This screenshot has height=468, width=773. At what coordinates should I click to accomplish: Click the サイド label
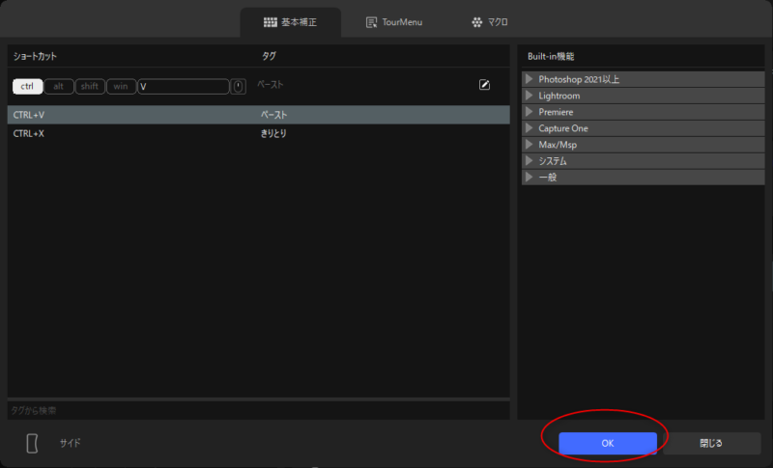70,443
